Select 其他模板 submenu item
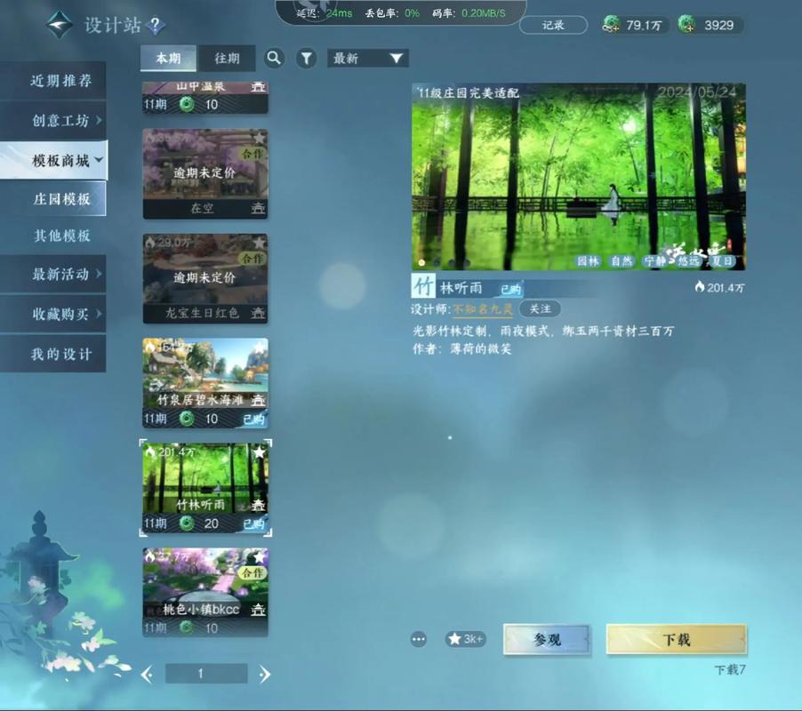Viewport: 802px width, 711px height. 61,236
